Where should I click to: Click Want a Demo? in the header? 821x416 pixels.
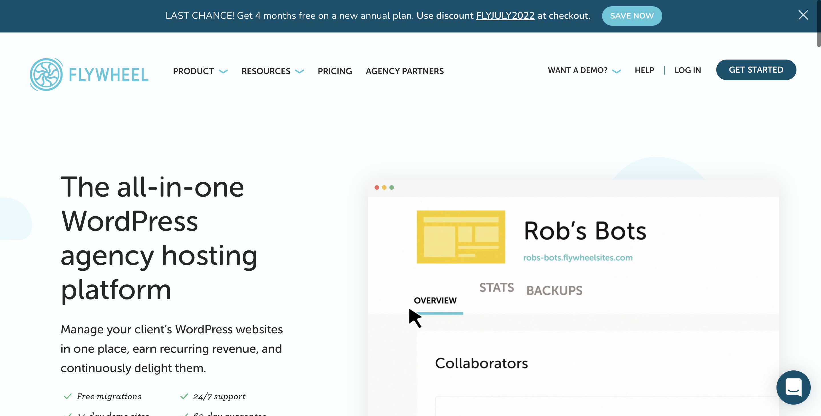(x=577, y=70)
